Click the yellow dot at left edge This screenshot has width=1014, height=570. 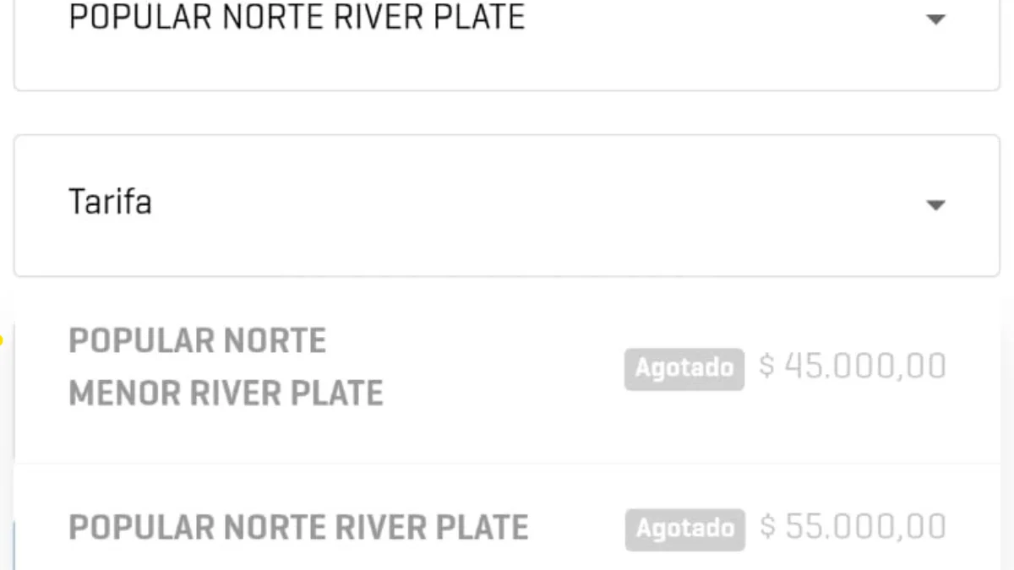tap(1, 341)
